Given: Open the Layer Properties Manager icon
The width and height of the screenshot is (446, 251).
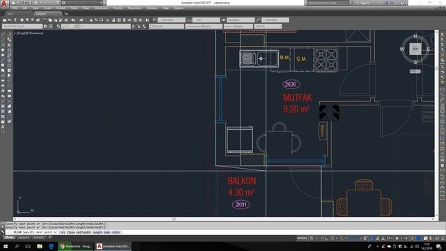Looking at the screenshot, I should 59,26.
